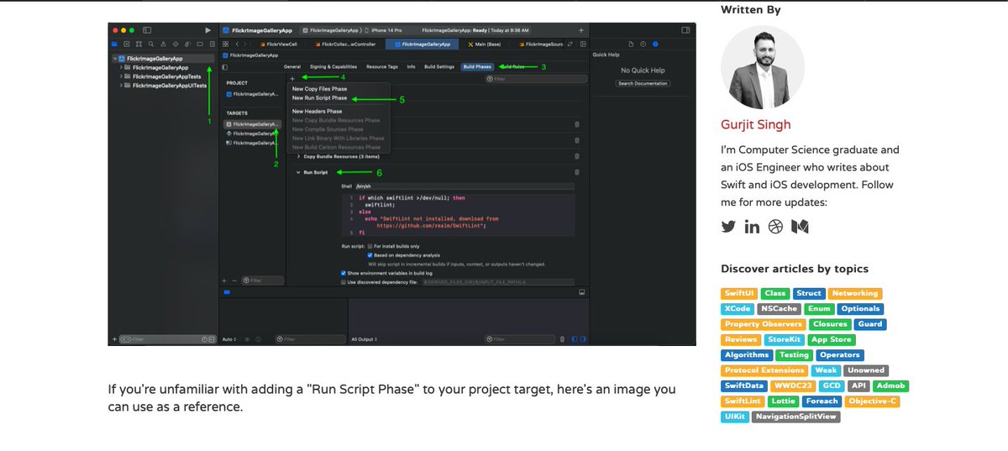Viewport: 1008px width, 451px height.
Task: Expand FlickrImageGalleryAppTests folder in navigator
Action: tap(122, 76)
